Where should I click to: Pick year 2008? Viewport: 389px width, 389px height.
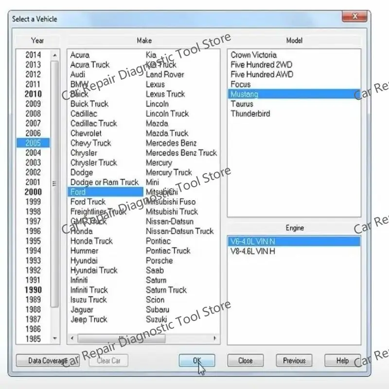pos(33,114)
